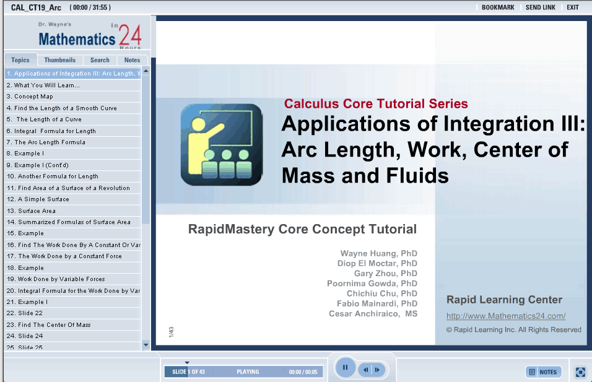Select topic 4 Find the Length of a Smooth Curve
592x382 pixels.
tap(73, 108)
